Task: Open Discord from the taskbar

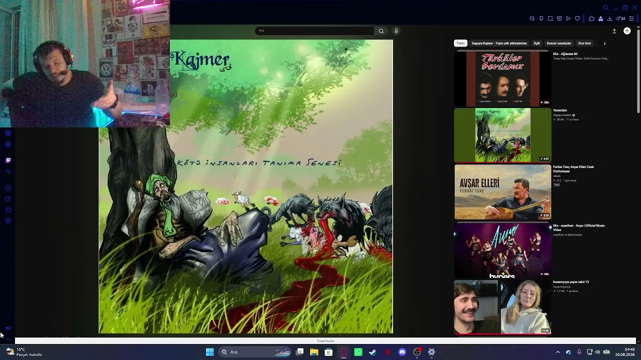Action: 402,352
